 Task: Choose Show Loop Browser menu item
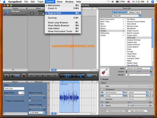point(63,23)
